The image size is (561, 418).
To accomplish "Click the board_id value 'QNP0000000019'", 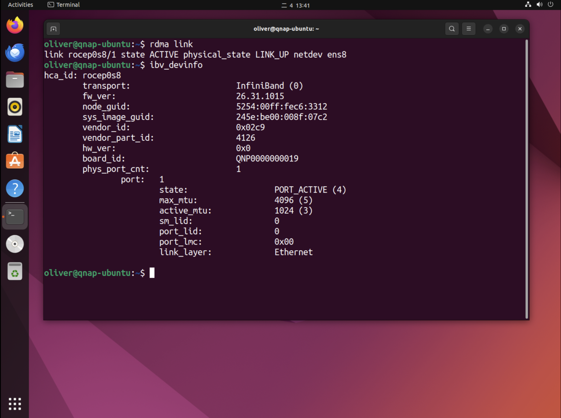I will [x=267, y=159].
